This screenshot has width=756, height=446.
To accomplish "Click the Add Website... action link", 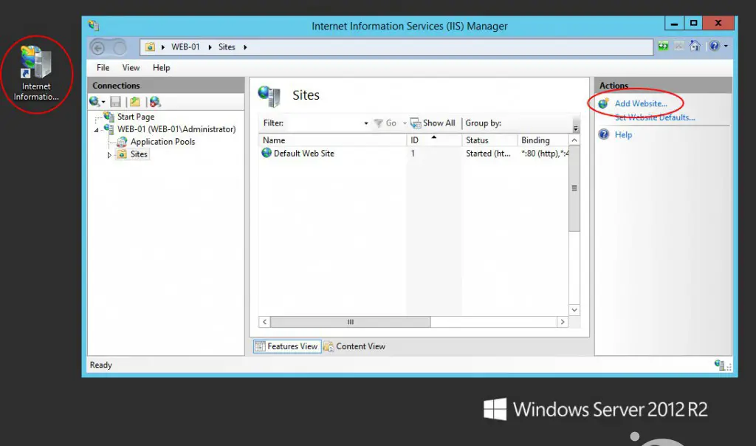I will point(641,103).
